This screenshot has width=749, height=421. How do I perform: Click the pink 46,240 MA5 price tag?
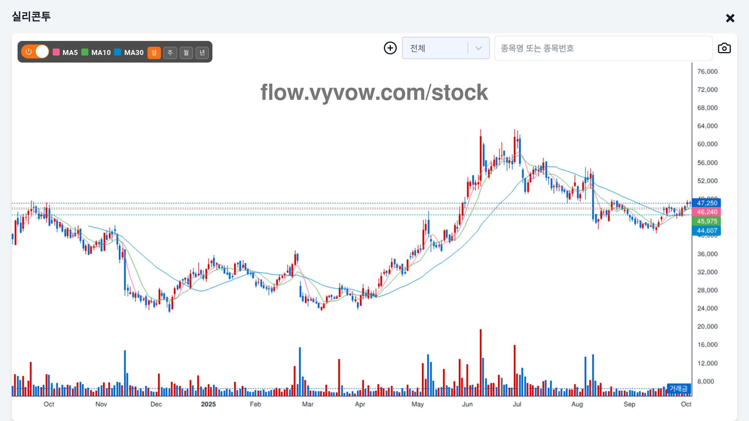[x=707, y=212]
